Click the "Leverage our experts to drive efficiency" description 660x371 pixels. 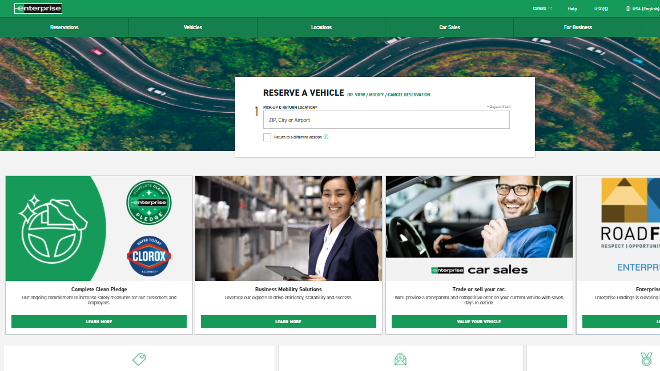[288, 297]
